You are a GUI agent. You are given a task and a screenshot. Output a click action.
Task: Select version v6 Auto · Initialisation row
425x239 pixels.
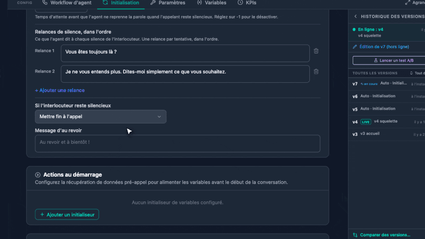point(387,96)
